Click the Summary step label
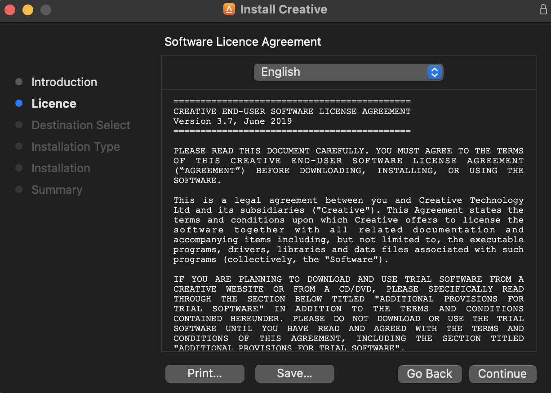 (x=57, y=190)
